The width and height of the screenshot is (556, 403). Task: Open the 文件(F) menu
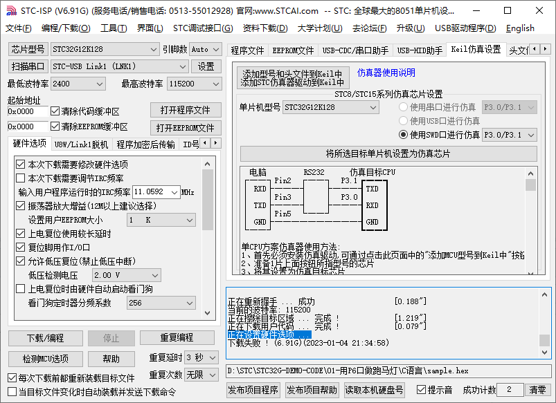(18, 28)
